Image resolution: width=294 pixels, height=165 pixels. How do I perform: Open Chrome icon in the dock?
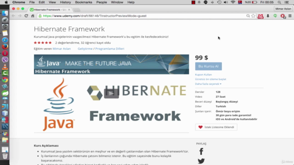tap(5, 80)
